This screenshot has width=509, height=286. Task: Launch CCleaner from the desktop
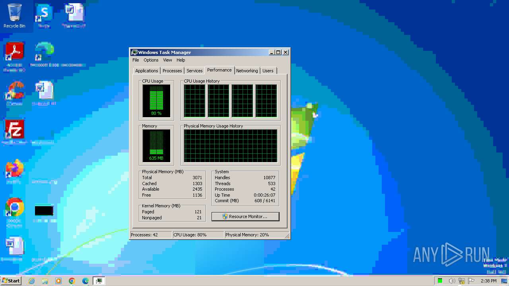click(14, 94)
